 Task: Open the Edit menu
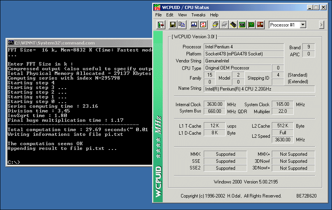tap(170, 15)
